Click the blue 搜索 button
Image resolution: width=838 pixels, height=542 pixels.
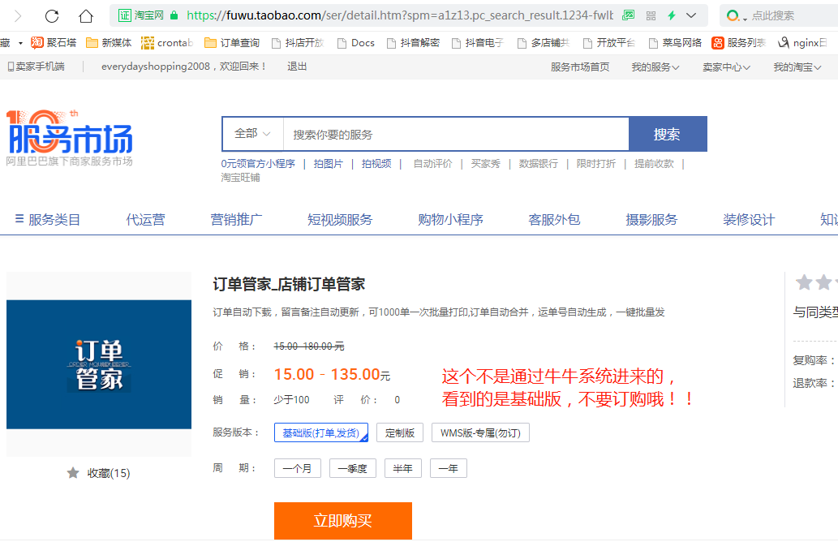point(668,134)
